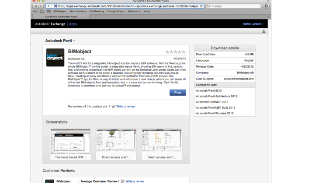This screenshot has height=183, width=326.
Task: Open the Web Conference GoToMeeting bookmark
Action: [87, 11]
